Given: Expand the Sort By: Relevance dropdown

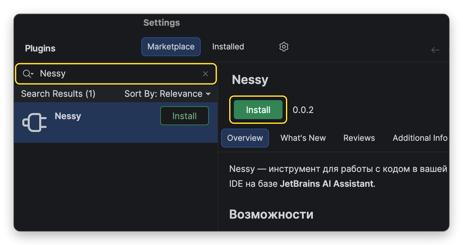Looking at the screenshot, I should 168,94.
